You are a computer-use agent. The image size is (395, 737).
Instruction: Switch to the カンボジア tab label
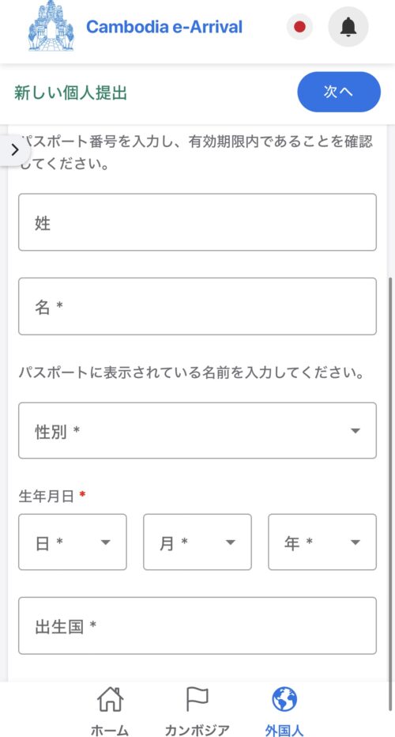pyautogui.click(x=197, y=730)
